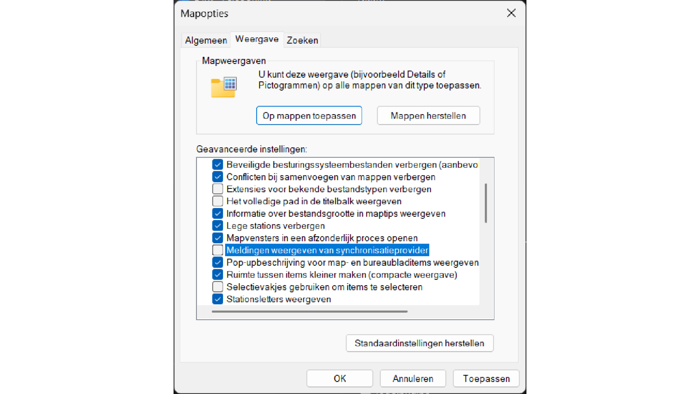Viewport: 700px width, 394px height.
Task: Click the Toepassen button
Action: coord(486,379)
